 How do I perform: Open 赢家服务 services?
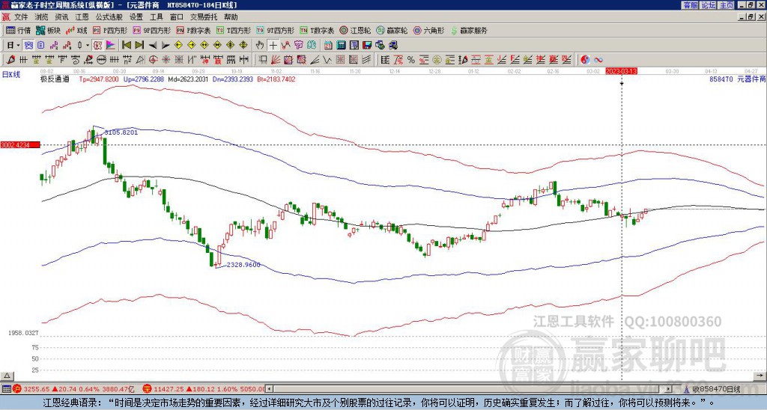469,30
